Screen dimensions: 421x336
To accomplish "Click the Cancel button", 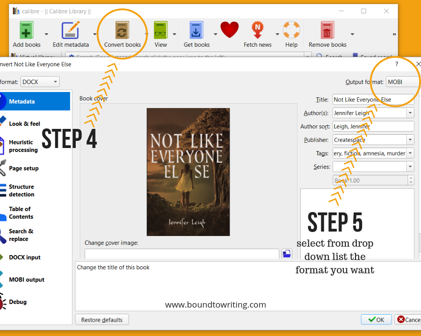I will [408, 320].
